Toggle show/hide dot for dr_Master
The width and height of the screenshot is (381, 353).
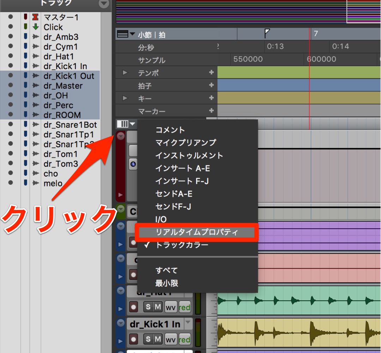(x=11, y=85)
